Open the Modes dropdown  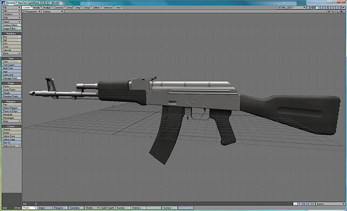click(x=92, y=208)
